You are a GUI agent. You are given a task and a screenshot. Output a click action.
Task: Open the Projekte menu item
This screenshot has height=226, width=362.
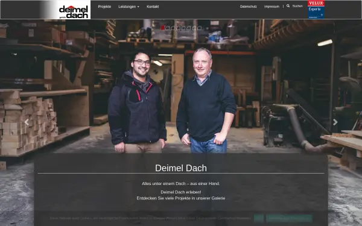pyautogui.click(x=104, y=7)
